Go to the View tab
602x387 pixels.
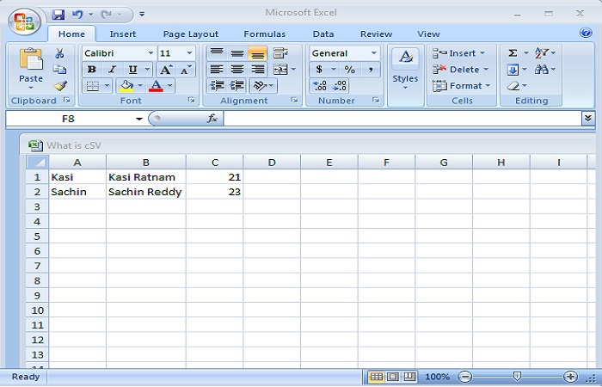[428, 34]
